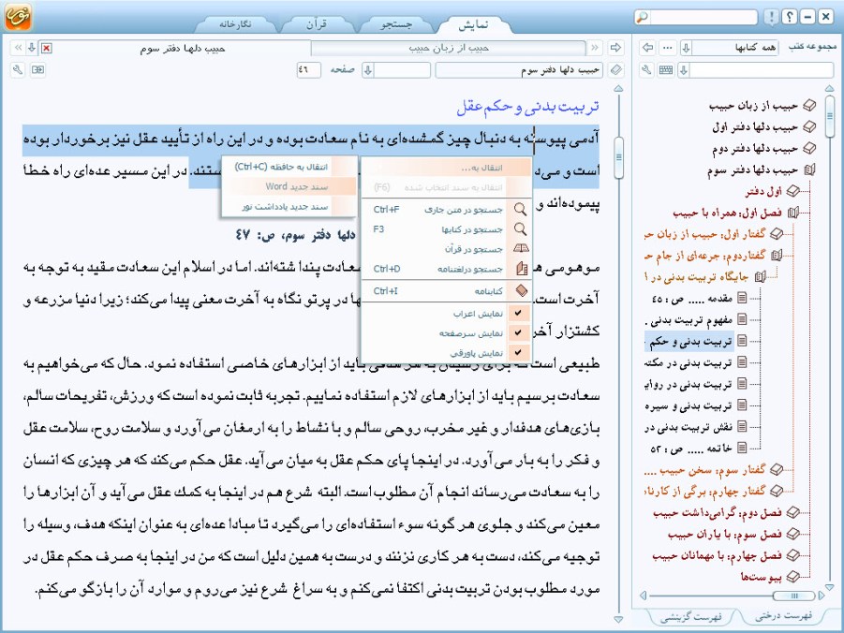This screenshot has height=633, width=844.
Task: Click the exclamation mark icon in the title bar
Action: 771,17
